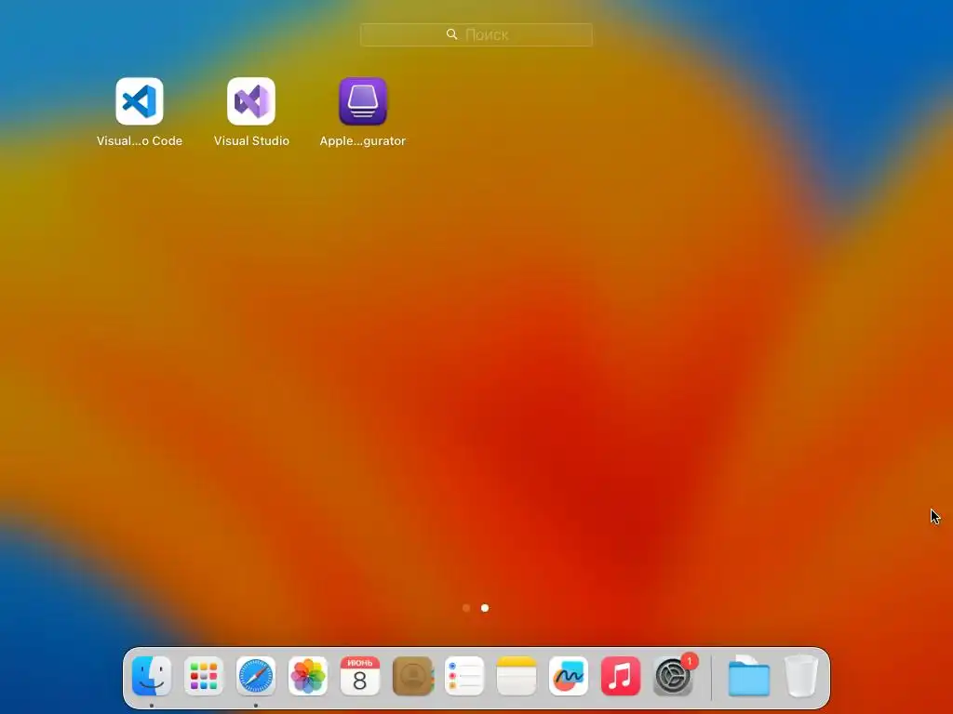Screen dimensions: 953x714
Task: Select the second Launchpad page dot
Action: click(484, 608)
